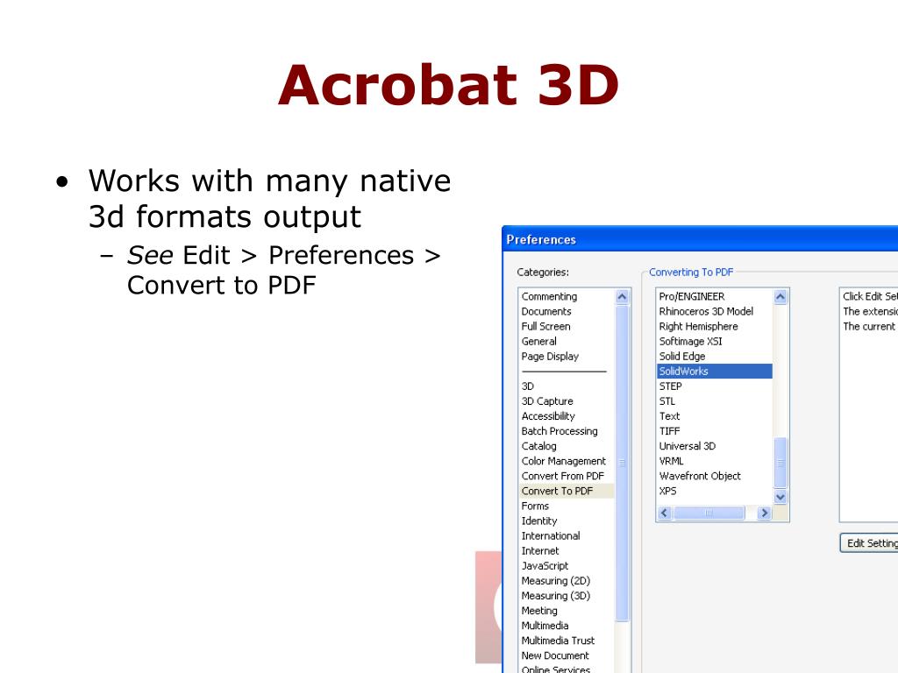Select the Internet category

pos(540,550)
